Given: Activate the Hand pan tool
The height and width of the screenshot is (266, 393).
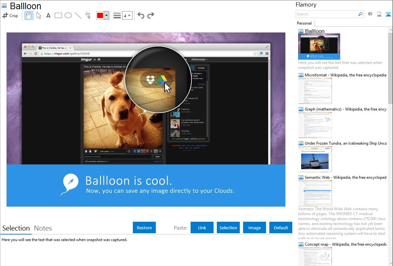Looking at the screenshot, I should tap(29, 15).
